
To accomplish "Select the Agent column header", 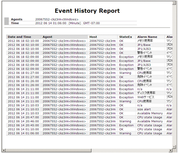I will coord(47,37).
